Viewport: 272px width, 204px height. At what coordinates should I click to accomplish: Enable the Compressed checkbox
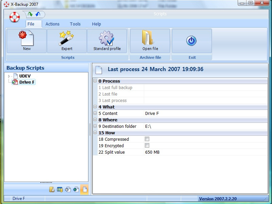coord(147,139)
